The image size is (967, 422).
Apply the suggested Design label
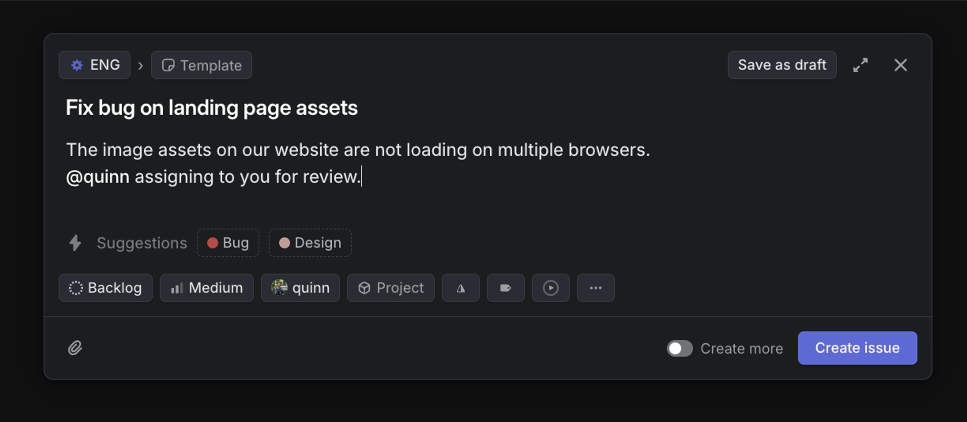pyautogui.click(x=310, y=243)
